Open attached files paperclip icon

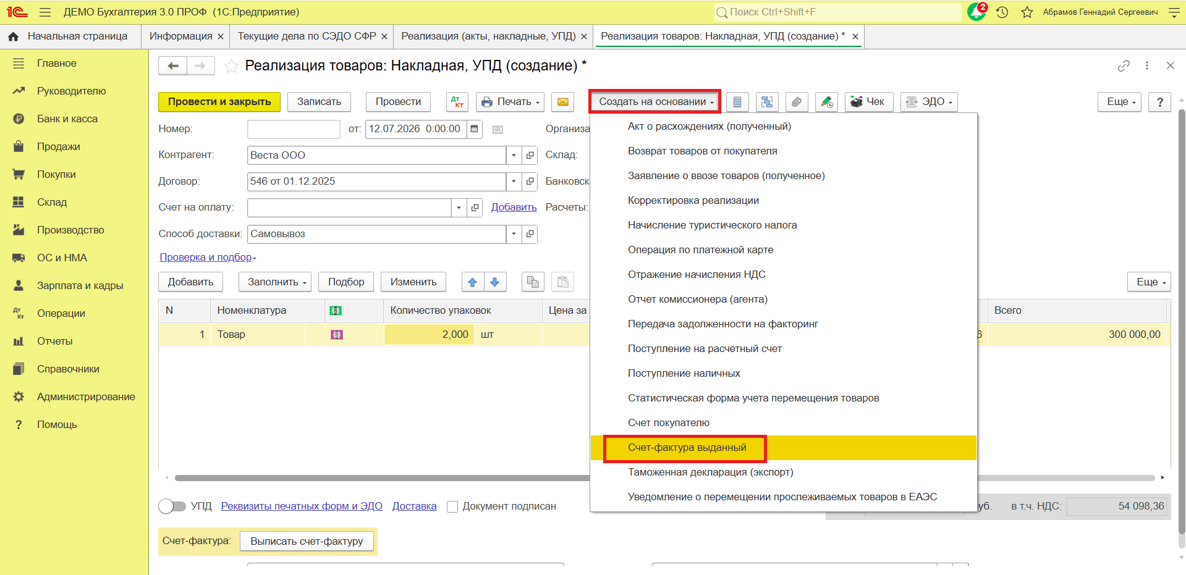tap(797, 102)
